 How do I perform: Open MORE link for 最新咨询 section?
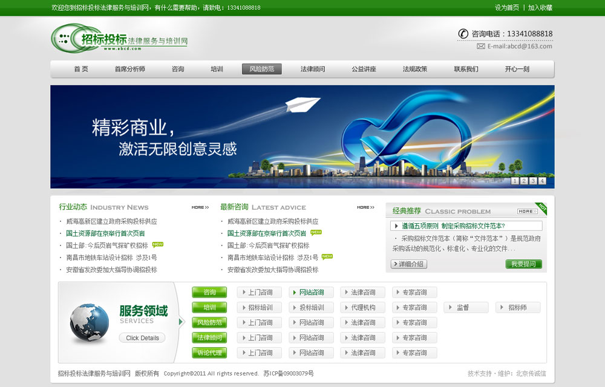(x=365, y=207)
